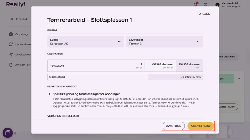Open Løpende avtaler in the sidebar
This screenshot has height=140, width=250.
click(x=23, y=44)
